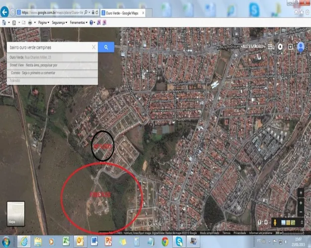311x248 pixels.
Task: Zoom in with the plus button
Action: 301,203
